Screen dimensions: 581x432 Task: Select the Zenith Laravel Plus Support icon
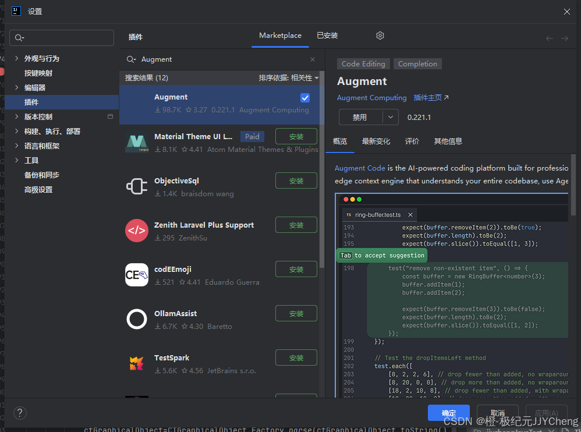click(x=136, y=231)
